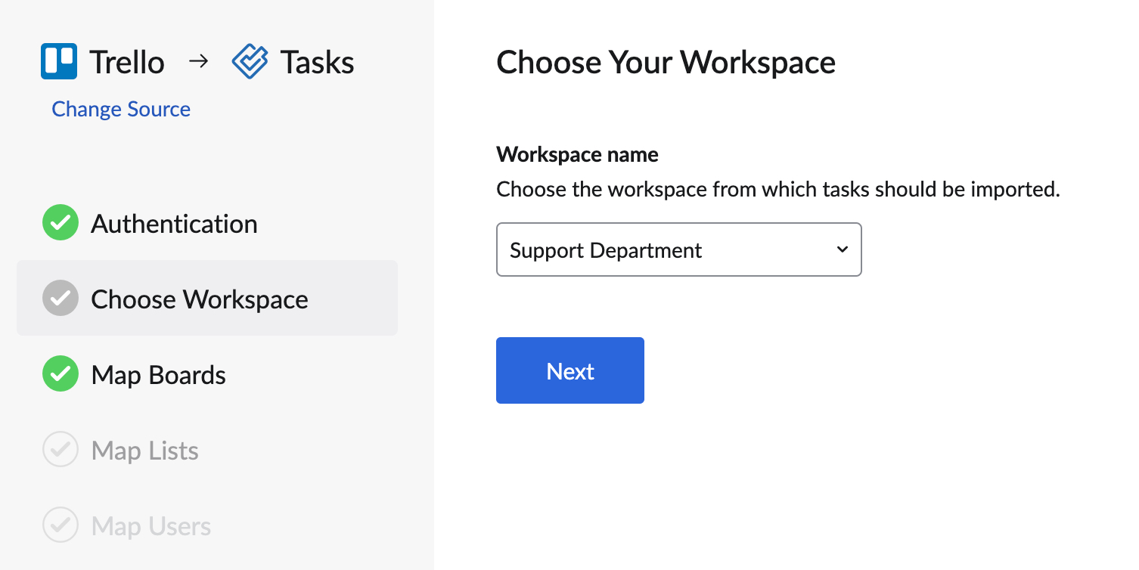This screenshot has height=570, width=1139.
Task: Click the green checkmark beside Authentication
Action: [60, 222]
